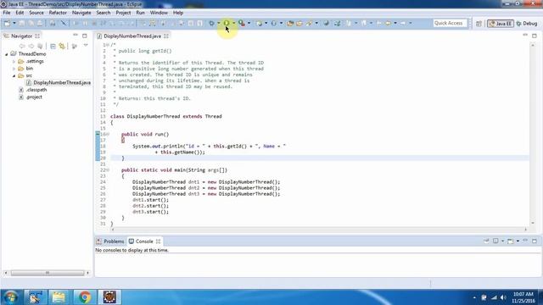543x305 pixels.
Task: Click the Last Edit Location toolbar icon
Action: pos(379,23)
